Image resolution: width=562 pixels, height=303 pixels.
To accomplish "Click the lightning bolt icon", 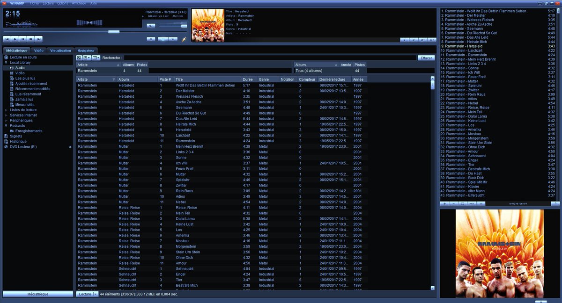I will tap(184, 39).
